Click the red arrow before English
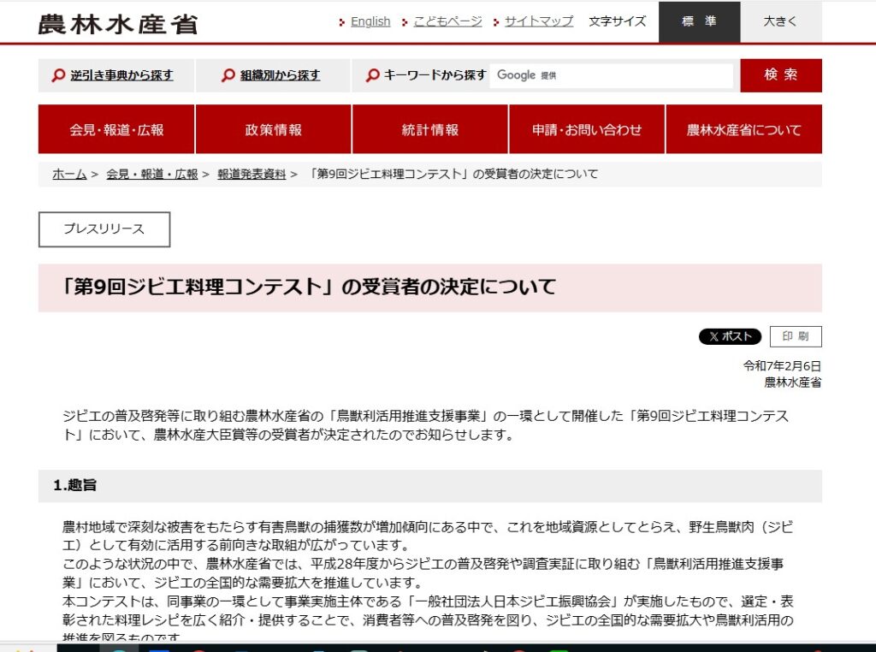This screenshot has width=876, height=652. [x=342, y=22]
